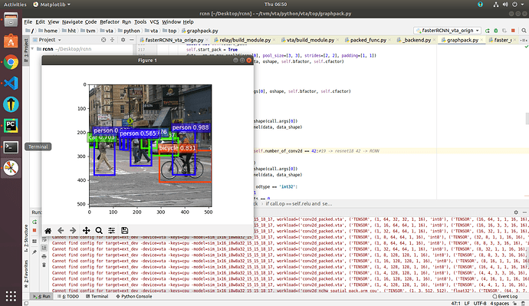This screenshot has height=306, width=529.
Task: Stop process in Run panel sidebar
Action: [x=34, y=230]
